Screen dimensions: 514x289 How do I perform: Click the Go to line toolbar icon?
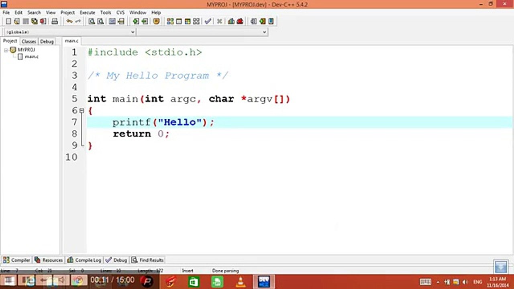120,21
